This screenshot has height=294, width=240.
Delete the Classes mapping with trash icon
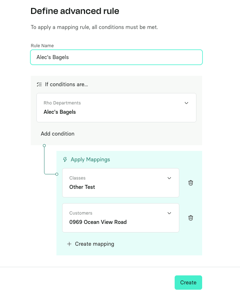191,183
